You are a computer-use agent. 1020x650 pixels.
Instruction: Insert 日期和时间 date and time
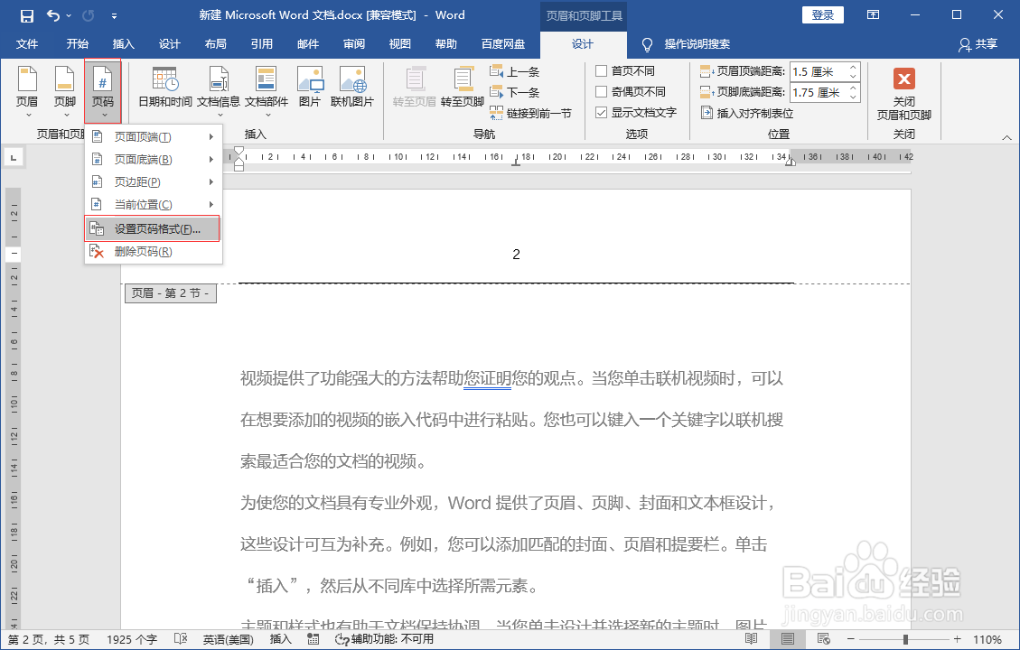coord(165,87)
